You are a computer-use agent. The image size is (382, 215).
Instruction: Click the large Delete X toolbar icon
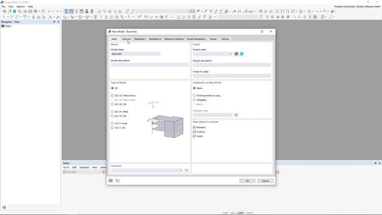point(310,17)
